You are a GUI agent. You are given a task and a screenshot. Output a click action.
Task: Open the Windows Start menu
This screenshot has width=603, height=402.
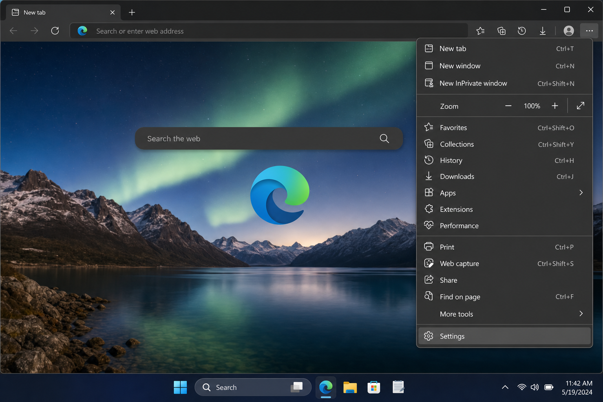(x=180, y=387)
